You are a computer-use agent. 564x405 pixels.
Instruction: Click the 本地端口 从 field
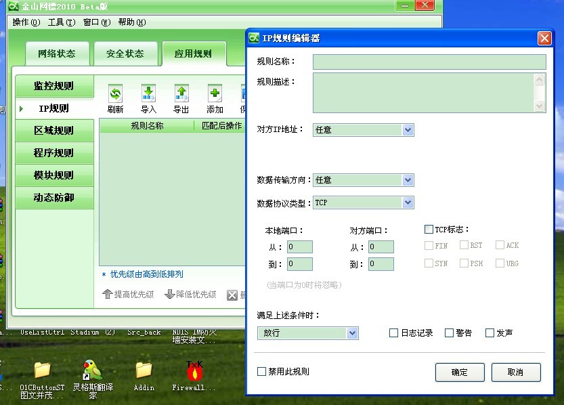pyautogui.click(x=300, y=247)
